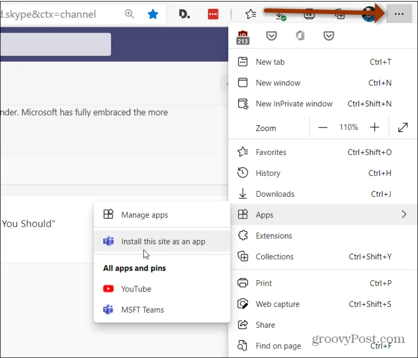Click the first Pocket extension icon

tap(271, 36)
